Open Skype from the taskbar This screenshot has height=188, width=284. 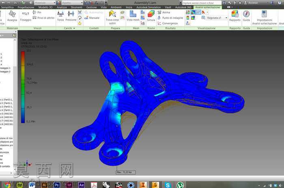coord(168,185)
